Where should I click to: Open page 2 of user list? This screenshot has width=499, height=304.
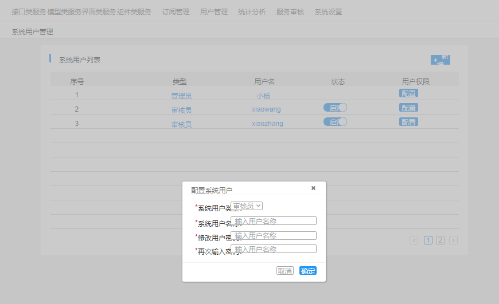tap(440, 240)
